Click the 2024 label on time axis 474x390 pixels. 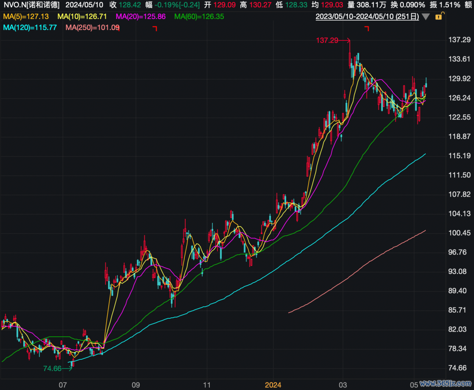tap(273, 384)
